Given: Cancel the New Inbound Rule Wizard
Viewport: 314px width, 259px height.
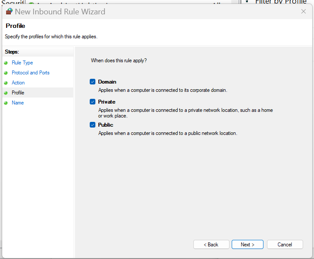Looking at the screenshot, I should point(285,244).
